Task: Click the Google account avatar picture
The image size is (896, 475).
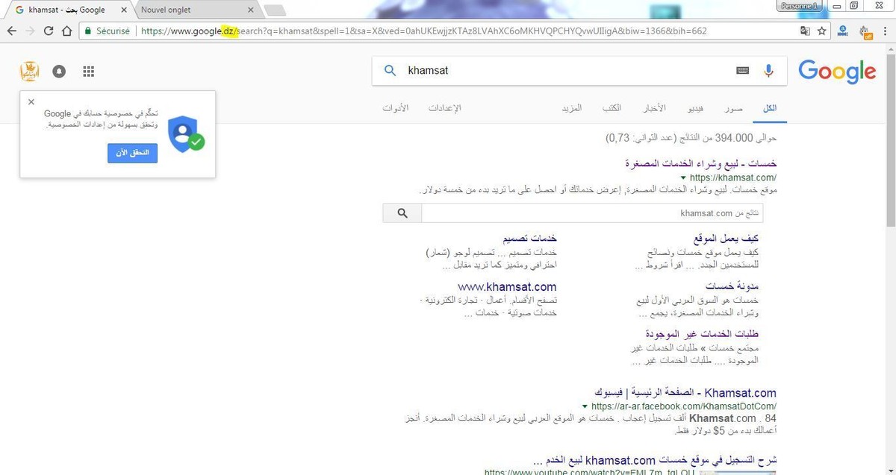Action: coord(29,72)
